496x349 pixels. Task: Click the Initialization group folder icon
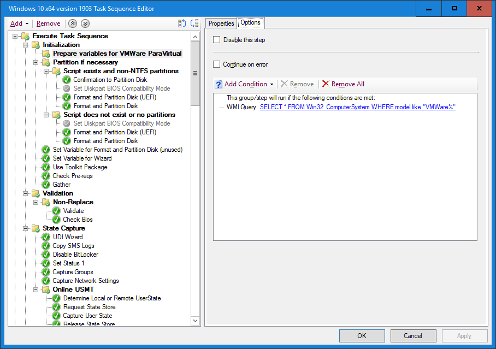click(36, 45)
